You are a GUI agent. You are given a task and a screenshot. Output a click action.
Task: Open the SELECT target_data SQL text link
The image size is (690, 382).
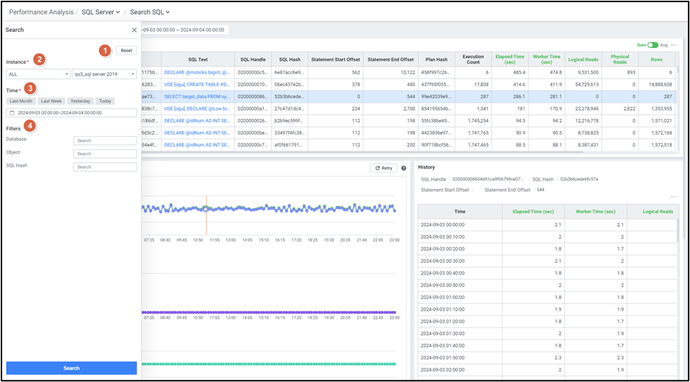click(x=196, y=96)
